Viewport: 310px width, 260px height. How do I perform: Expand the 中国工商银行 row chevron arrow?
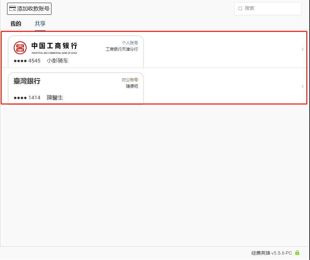point(302,49)
